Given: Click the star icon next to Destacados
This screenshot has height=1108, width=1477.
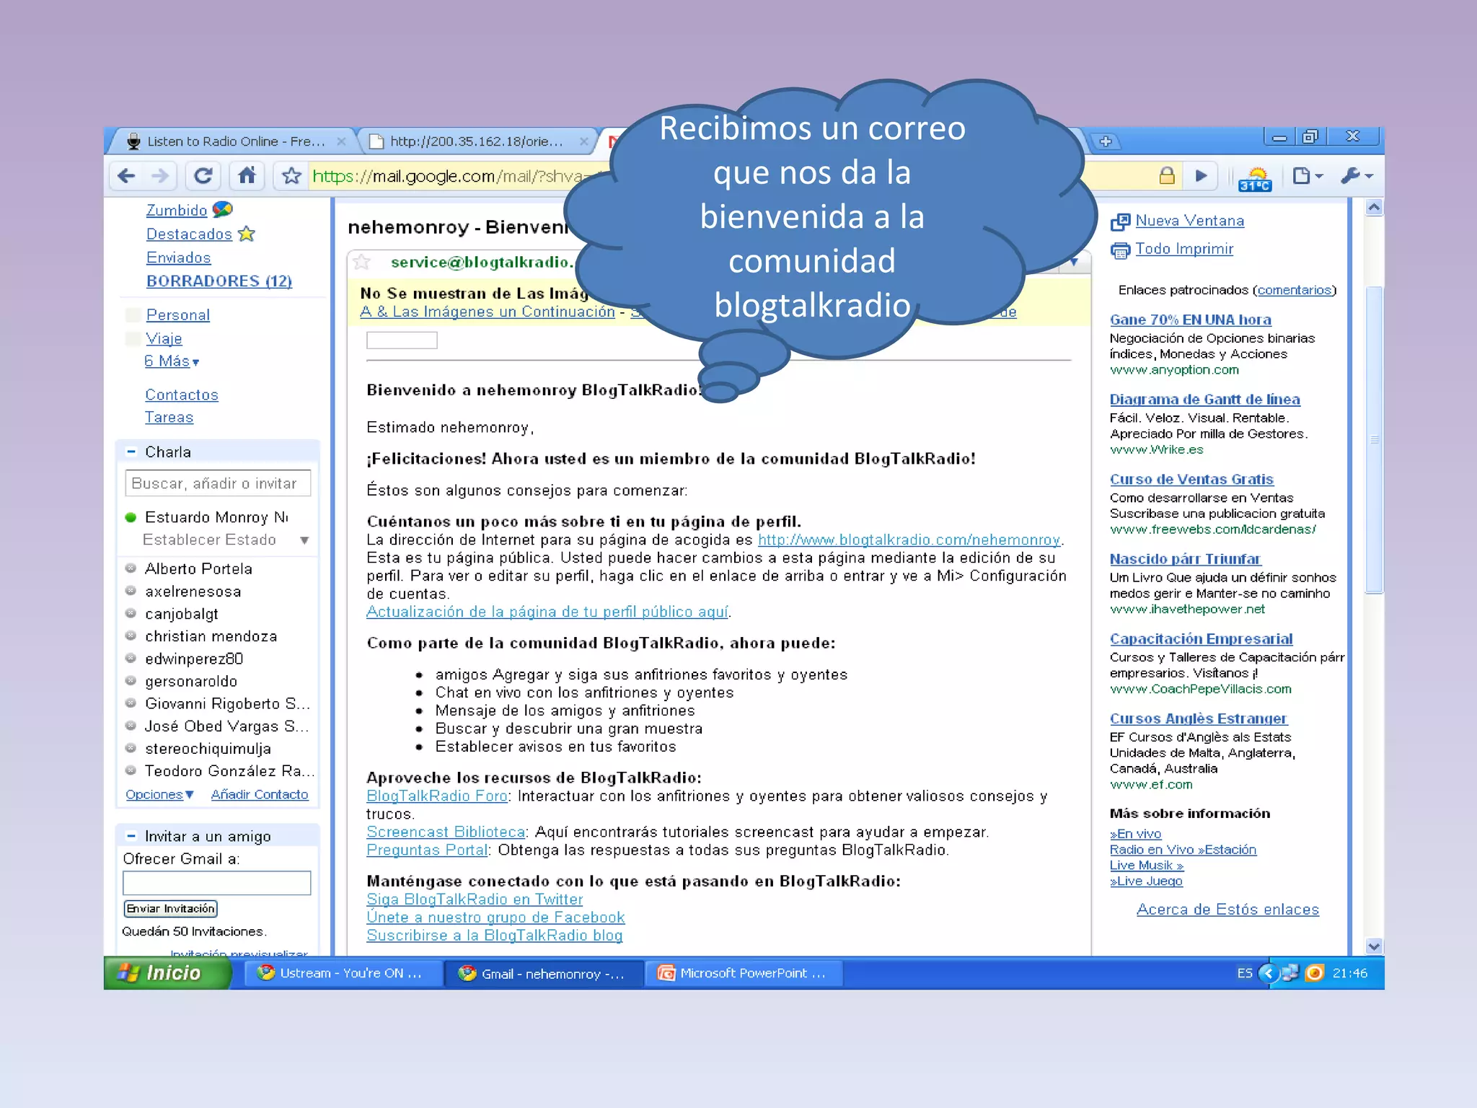Looking at the screenshot, I should [x=247, y=234].
